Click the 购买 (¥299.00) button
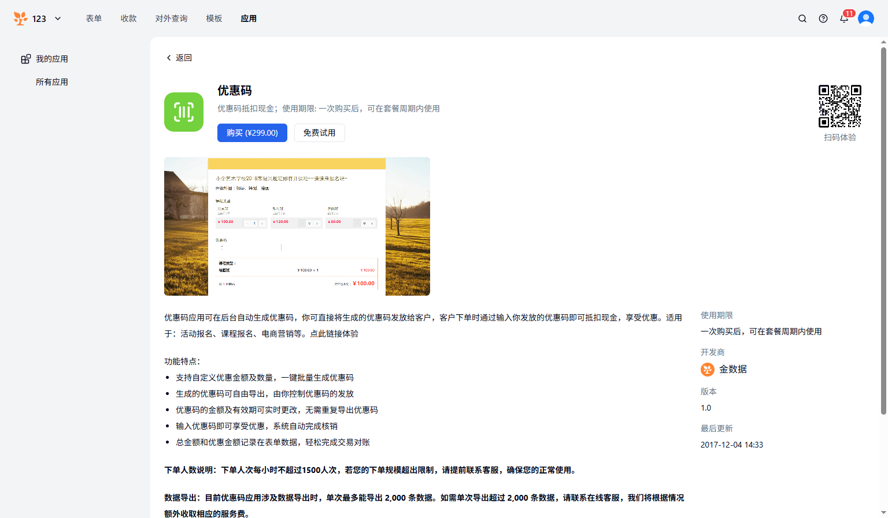 click(252, 133)
